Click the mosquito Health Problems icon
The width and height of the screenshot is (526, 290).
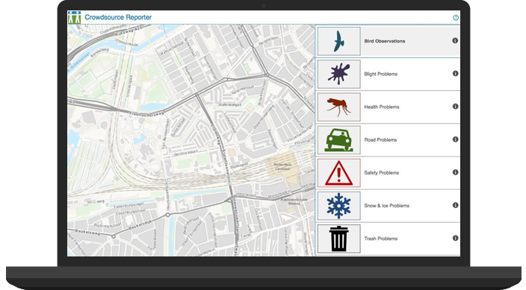[x=338, y=107]
